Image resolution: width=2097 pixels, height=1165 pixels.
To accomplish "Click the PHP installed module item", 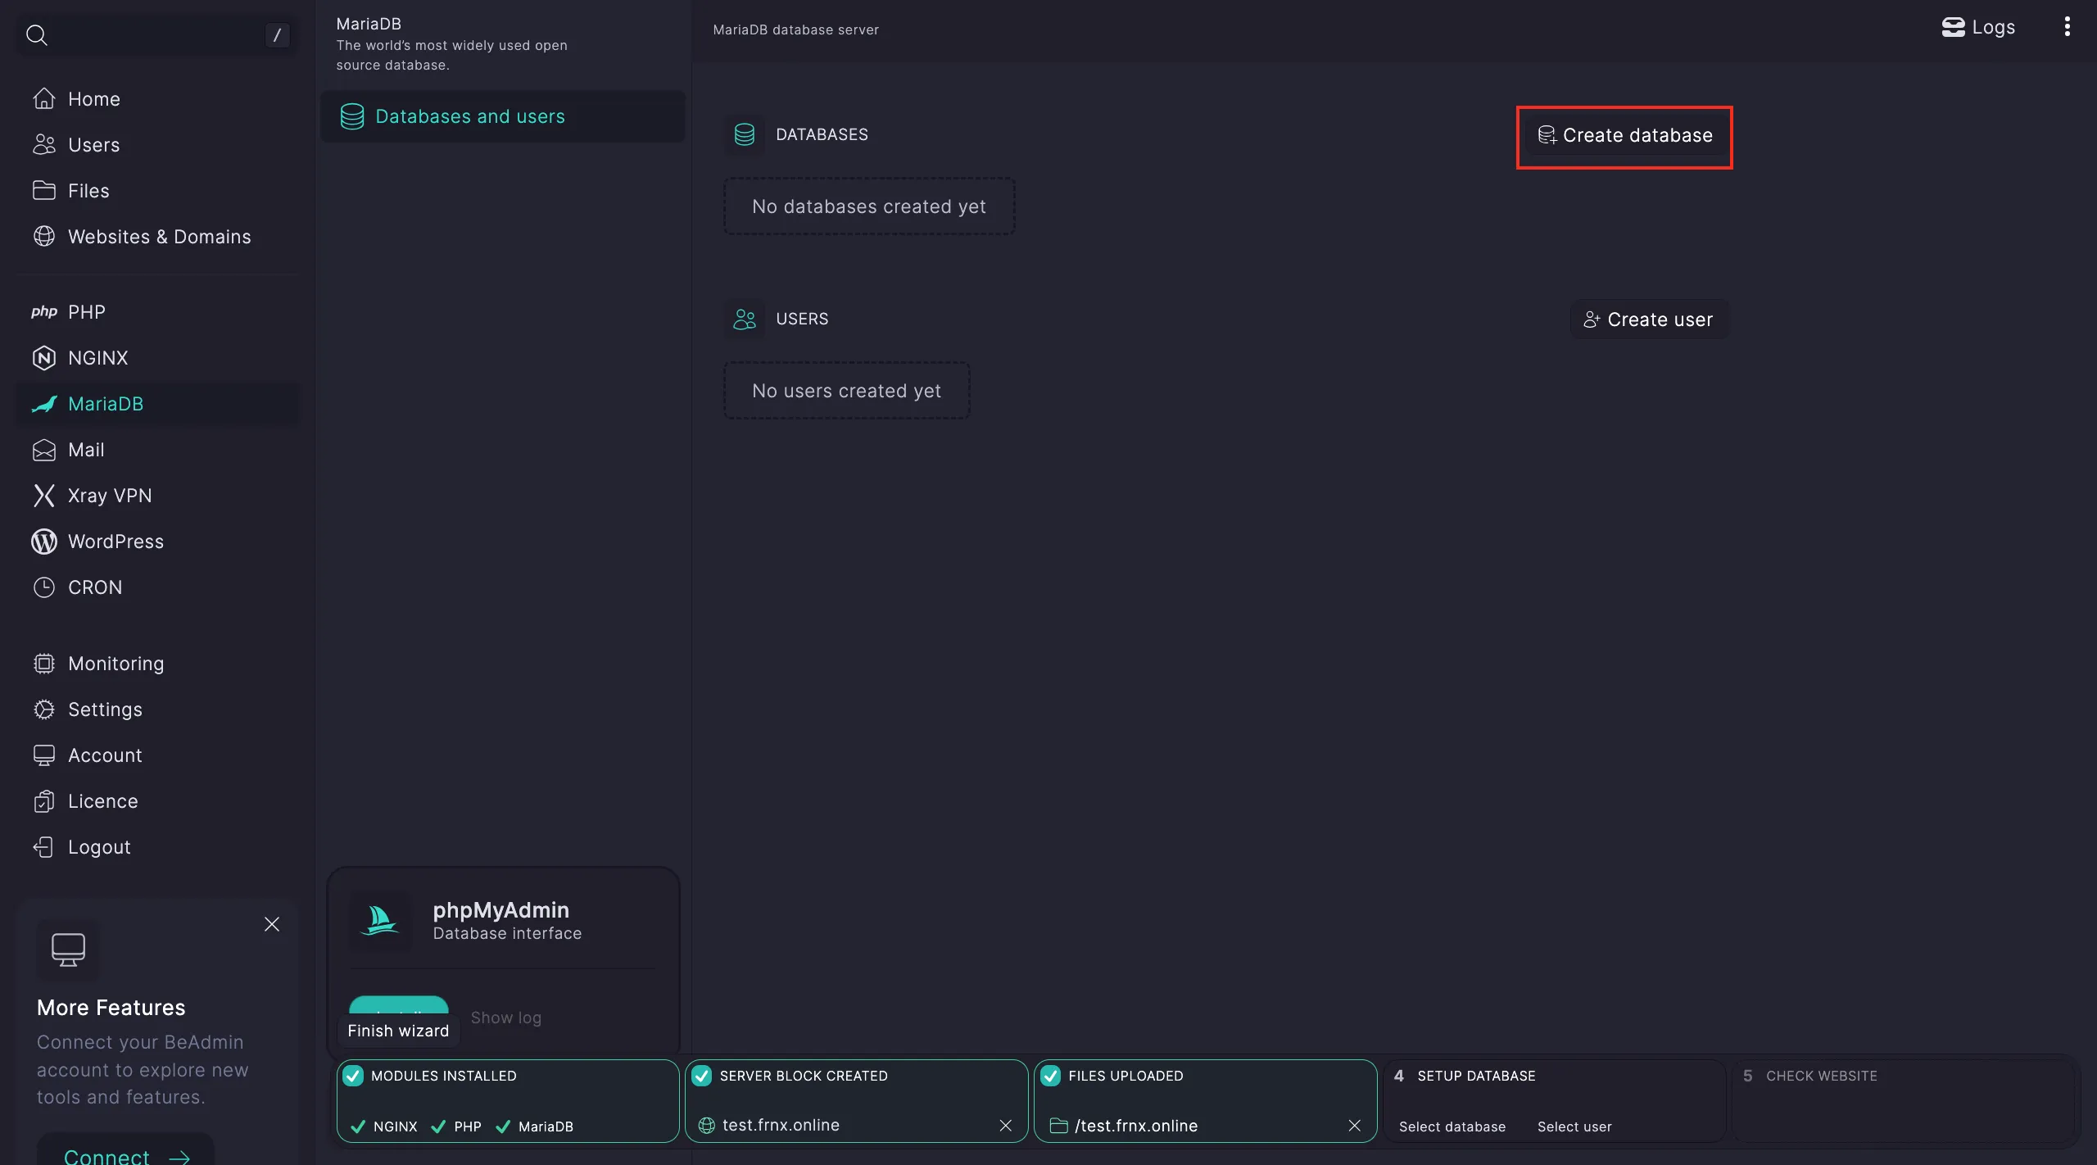I will [x=456, y=1126].
